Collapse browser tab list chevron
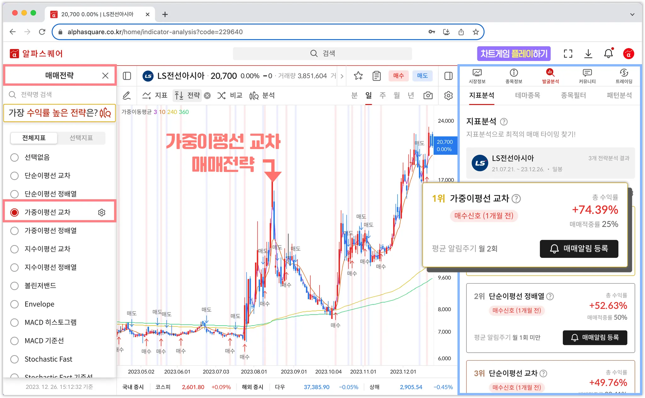The height and width of the screenshot is (398, 645). click(x=632, y=14)
